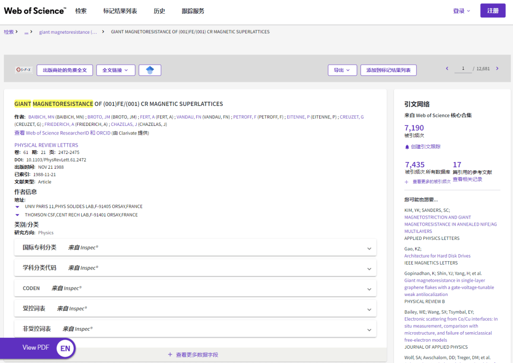
Task: Click the Web of Science logo
Action: 35,11
